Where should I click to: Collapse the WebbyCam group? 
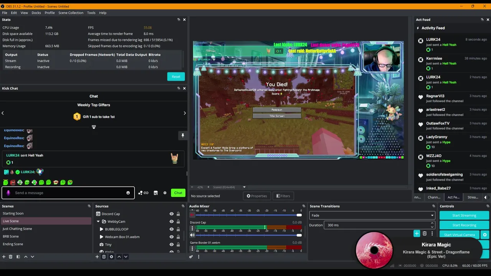pos(98,222)
